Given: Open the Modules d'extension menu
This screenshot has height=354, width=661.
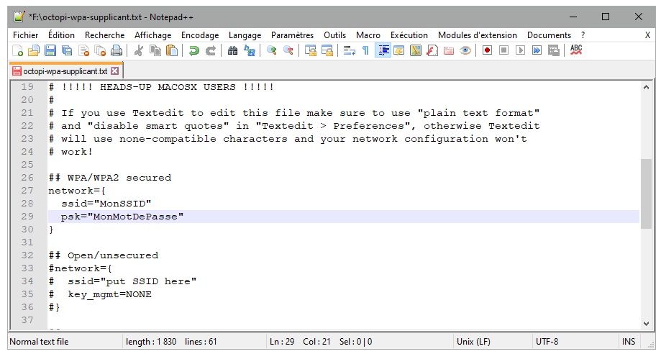Looking at the screenshot, I should [x=477, y=35].
